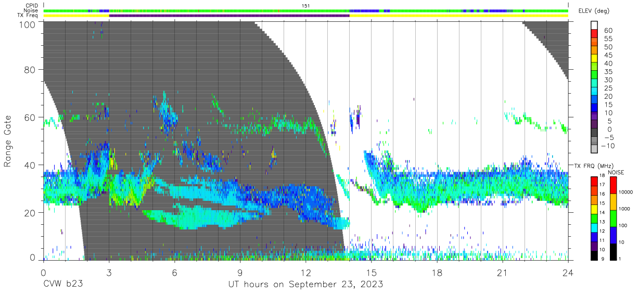Click the "80" tick on Range Gate axis

(x=31, y=70)
